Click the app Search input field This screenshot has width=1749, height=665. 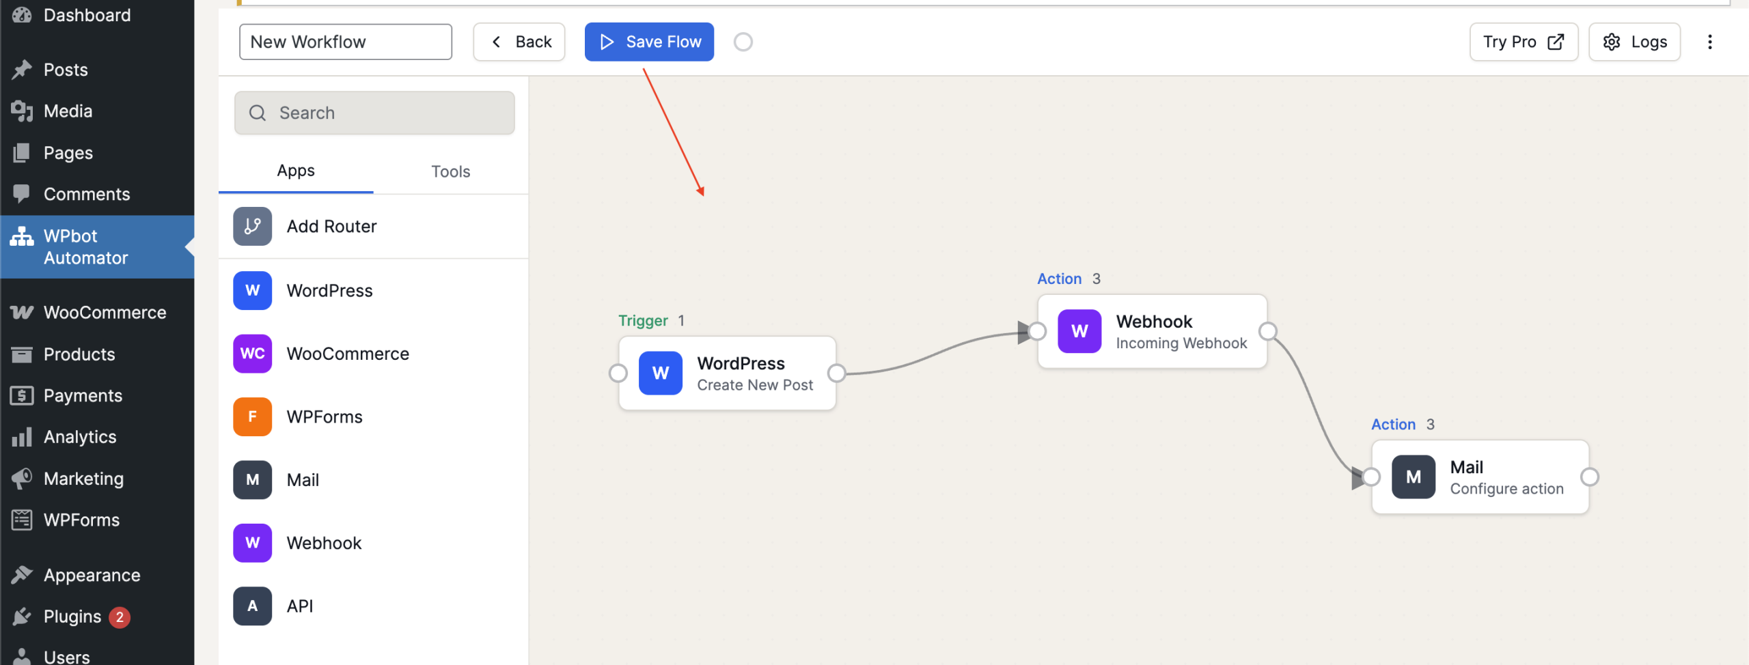coord(374,113)
